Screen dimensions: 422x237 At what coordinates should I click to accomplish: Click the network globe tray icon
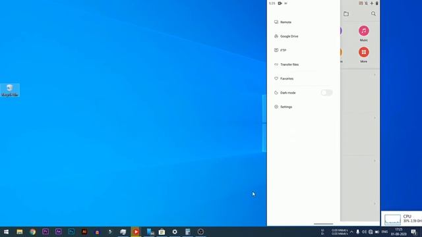point(371,232)
